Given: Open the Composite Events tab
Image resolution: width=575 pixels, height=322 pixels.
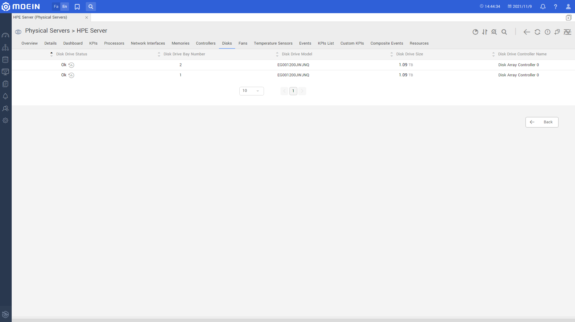Looking at the screenshot, I should point(387,43).
